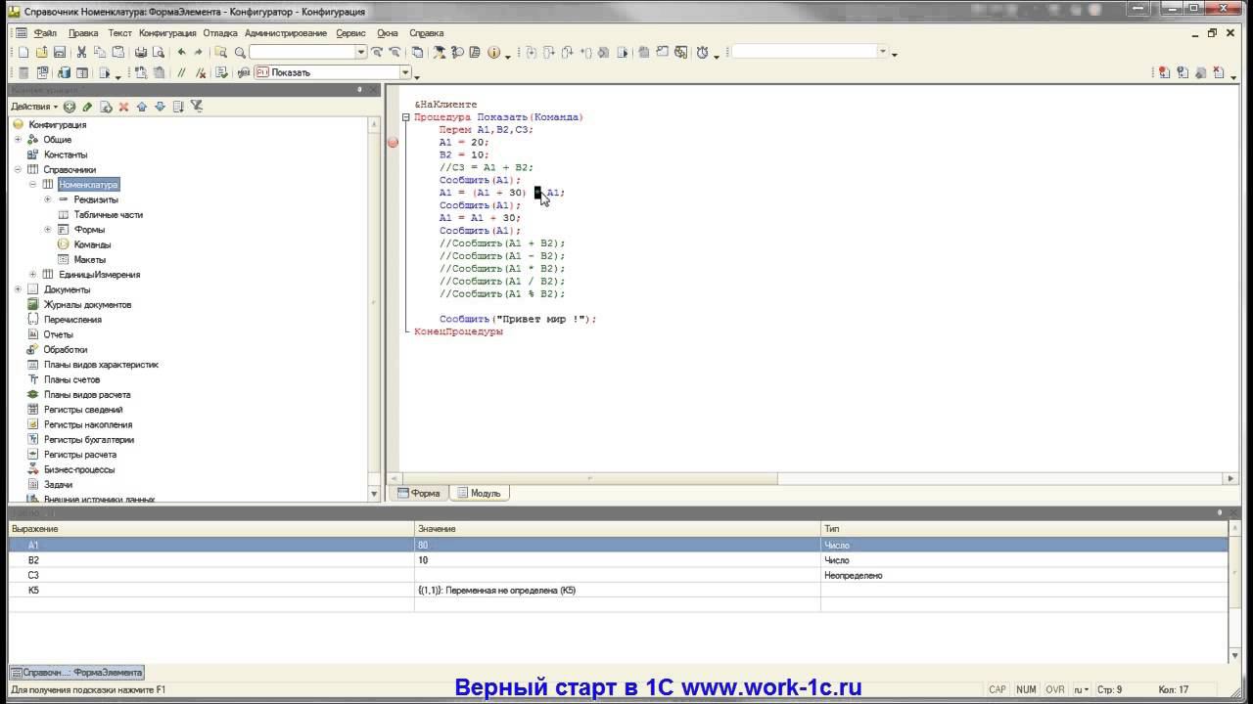The height and width of the screenshot is (704, 1253).
Task: Delete the item with the red X icon
Action: 123,107
